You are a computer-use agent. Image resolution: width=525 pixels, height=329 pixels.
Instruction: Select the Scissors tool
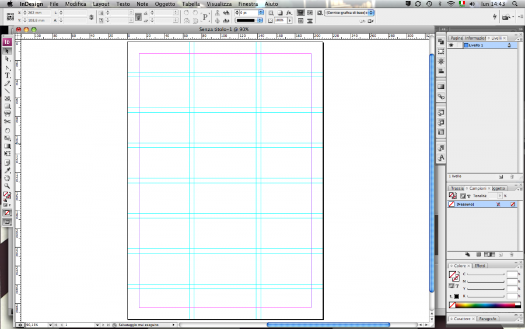pyautogui.click(x=8, y=122)
